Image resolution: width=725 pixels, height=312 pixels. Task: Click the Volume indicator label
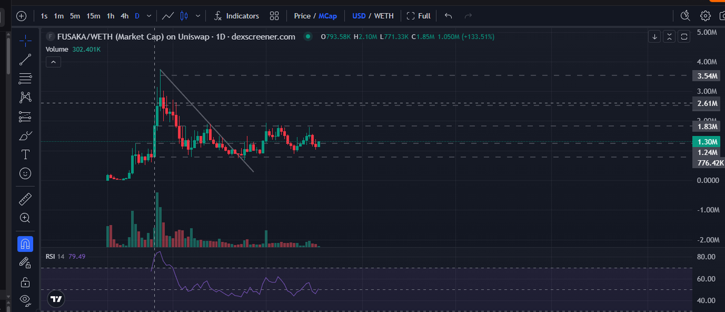(58, 49)
